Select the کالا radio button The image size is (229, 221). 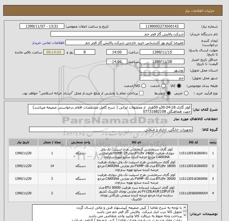tap(179, 86)
